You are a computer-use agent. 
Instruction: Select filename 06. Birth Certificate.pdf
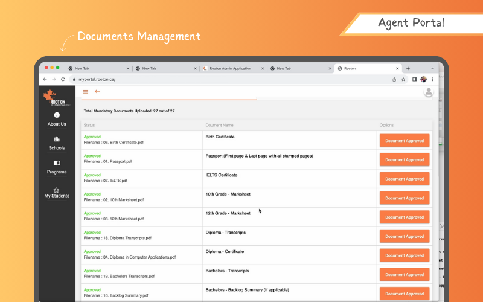click(x=114, y=143)
